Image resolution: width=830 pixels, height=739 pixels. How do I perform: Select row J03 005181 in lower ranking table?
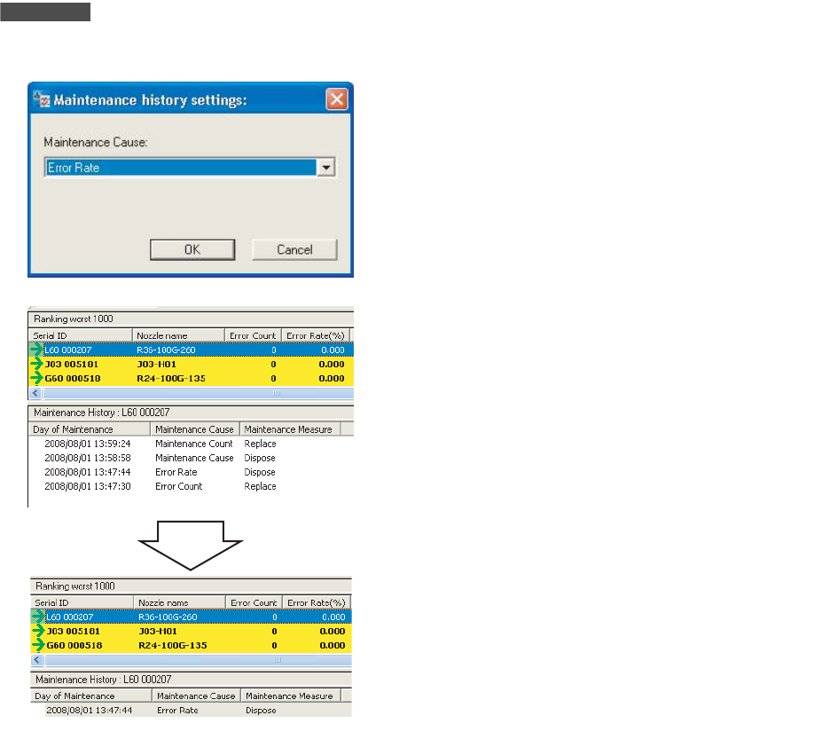tap(192, 631)
